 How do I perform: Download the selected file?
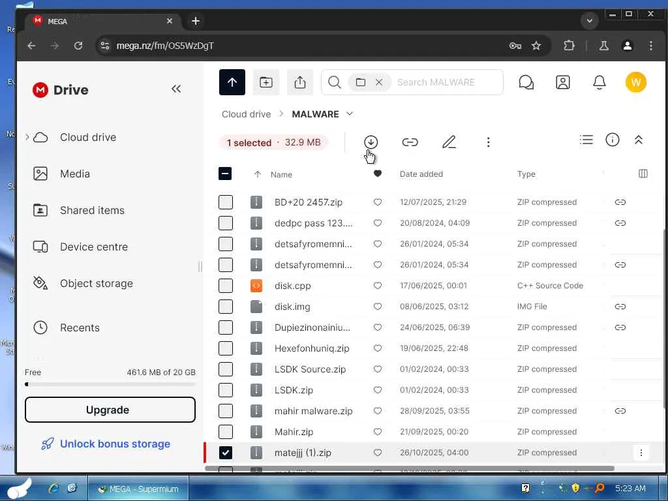pos(371,142)
